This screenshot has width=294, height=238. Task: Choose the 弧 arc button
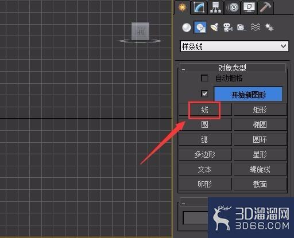(x=205, y=139)
